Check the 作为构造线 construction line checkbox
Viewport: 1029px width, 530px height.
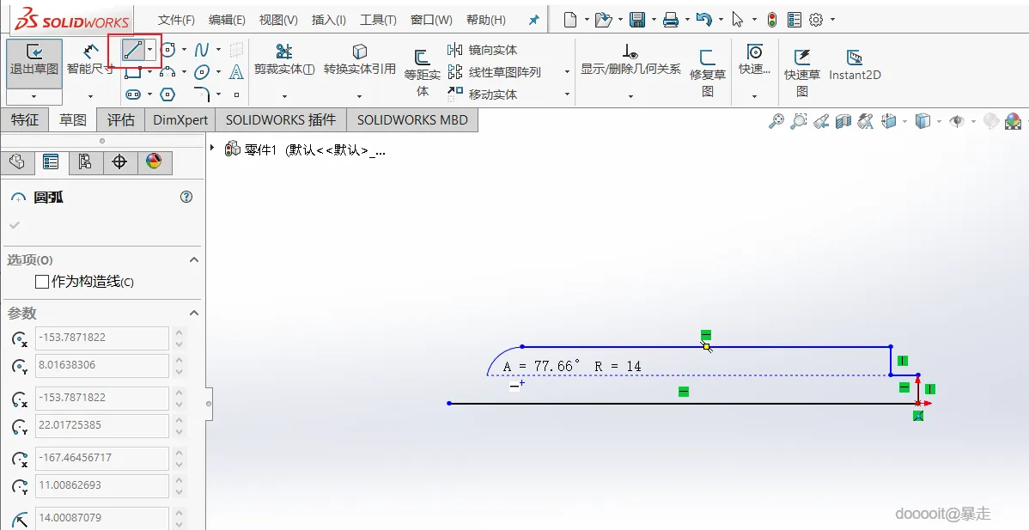click(x=42, y=282)
